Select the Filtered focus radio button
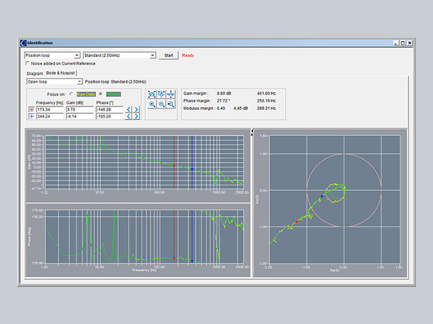 tap(101, 94)
